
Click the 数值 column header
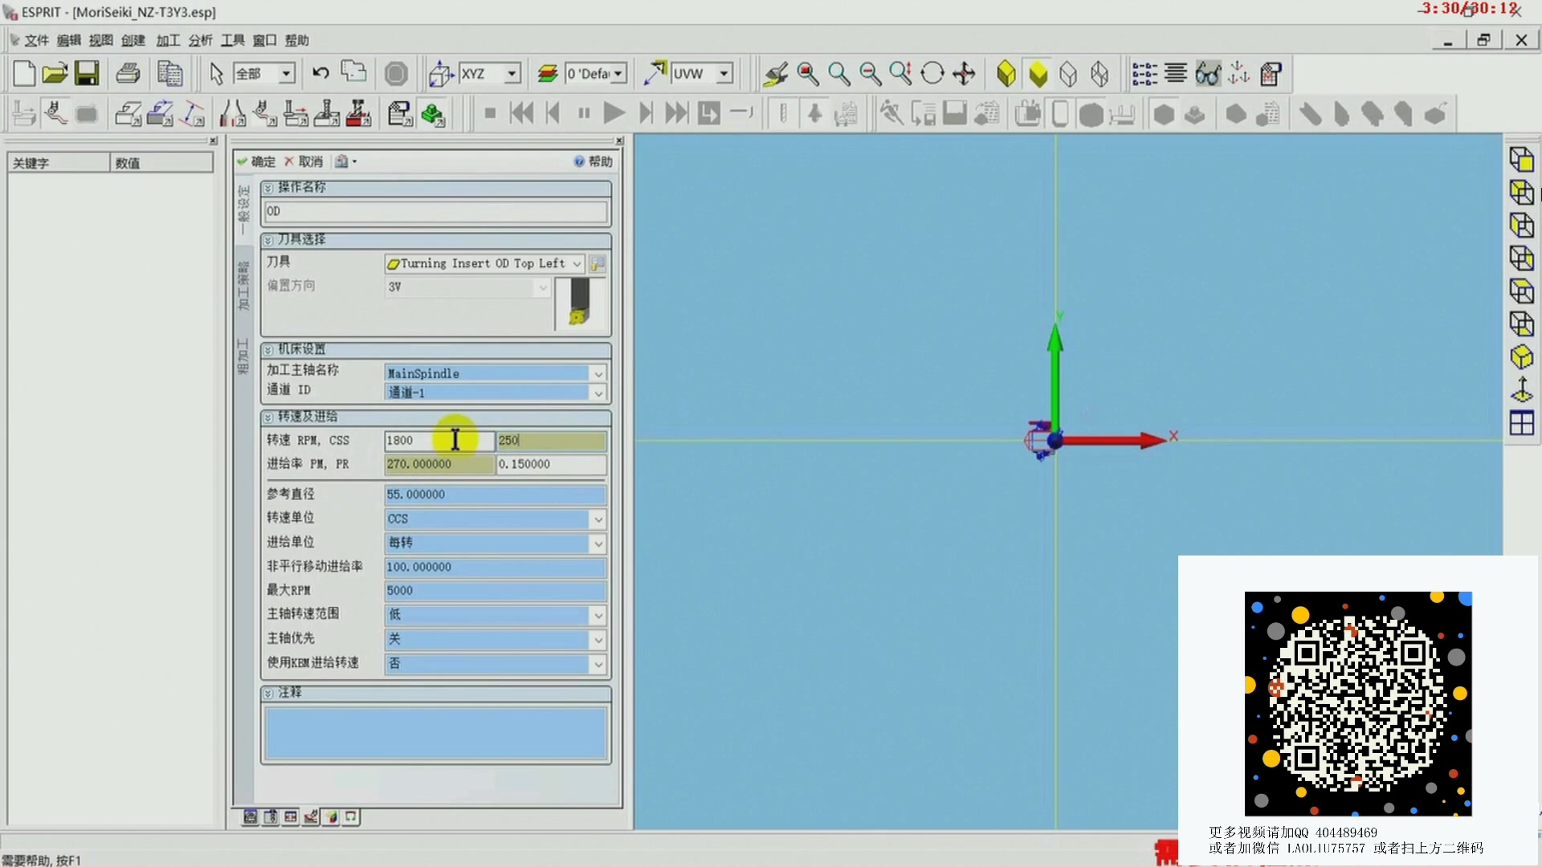tap(161, 163)
